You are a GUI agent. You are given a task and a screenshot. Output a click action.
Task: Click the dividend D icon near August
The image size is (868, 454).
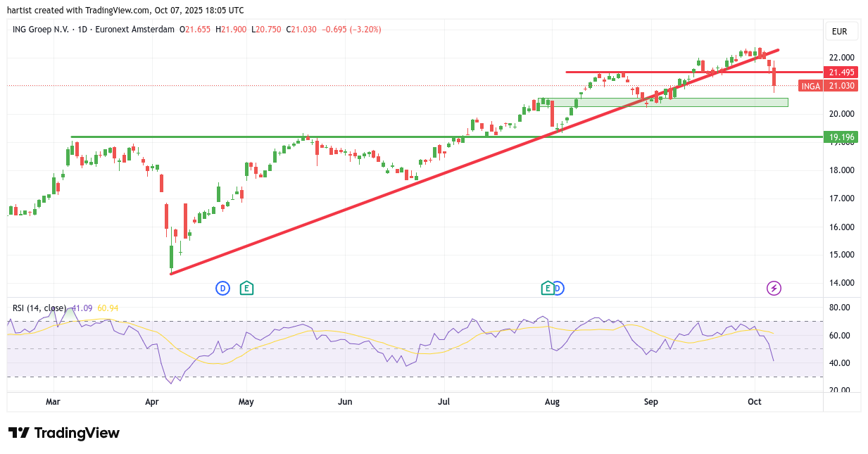pyautogui.click(x=558, y=288)
